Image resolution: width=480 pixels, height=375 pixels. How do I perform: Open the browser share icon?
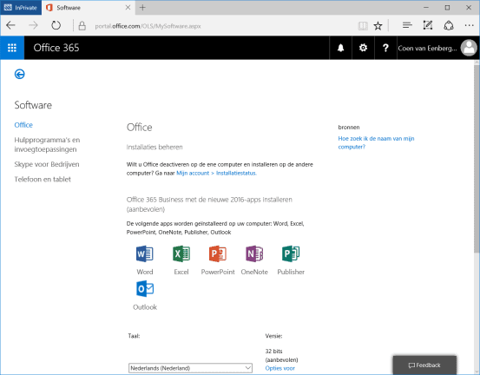449,25
